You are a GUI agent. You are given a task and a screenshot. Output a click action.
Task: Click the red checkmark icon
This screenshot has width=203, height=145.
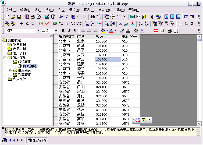pyautogui.click(x=47, y=24)
